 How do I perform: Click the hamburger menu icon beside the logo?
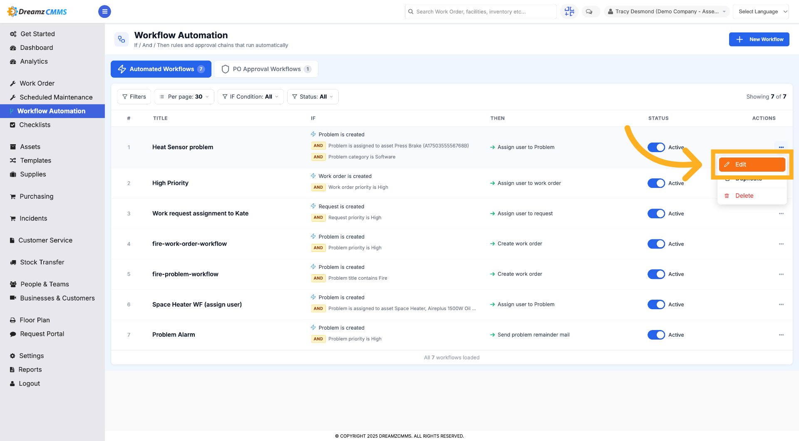pyautogui.click(x=104, y=12)
